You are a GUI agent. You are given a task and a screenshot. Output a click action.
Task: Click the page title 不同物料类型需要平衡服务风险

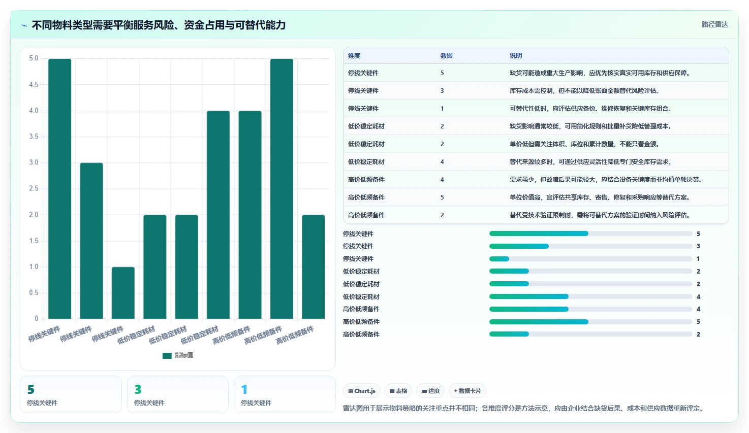point(159,25)
